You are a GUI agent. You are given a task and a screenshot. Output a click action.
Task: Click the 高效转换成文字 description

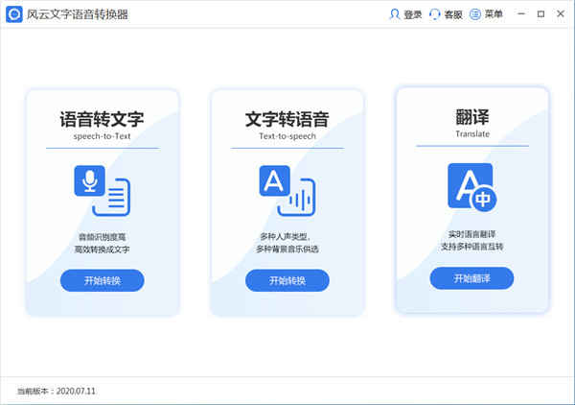click(x=102, y=250)
